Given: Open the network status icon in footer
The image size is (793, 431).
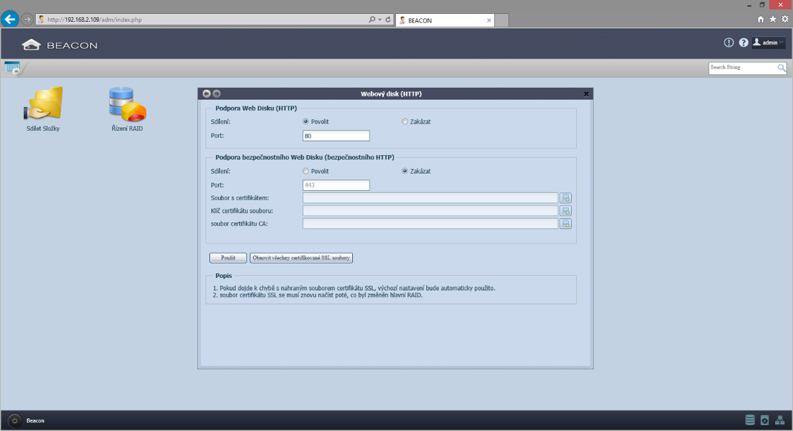Looking at the screenshot, I should 779,420.
